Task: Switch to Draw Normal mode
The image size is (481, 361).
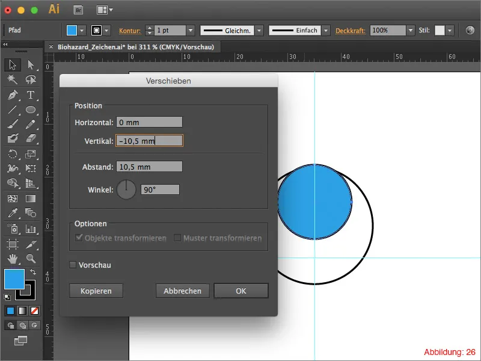Action: click(x=11, y=326)
